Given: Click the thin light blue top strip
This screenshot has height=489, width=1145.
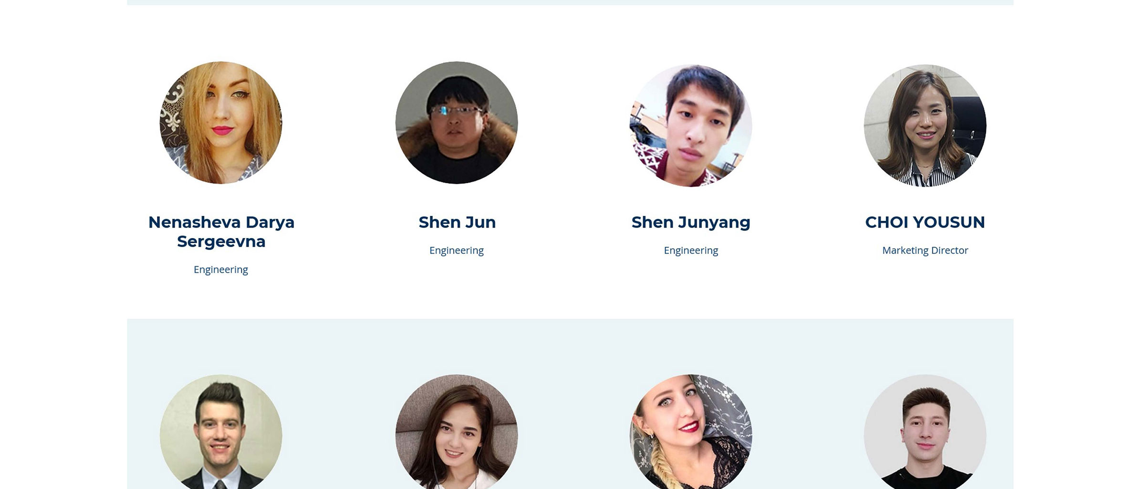Looking at the screenshot, I should pos(570,2).
